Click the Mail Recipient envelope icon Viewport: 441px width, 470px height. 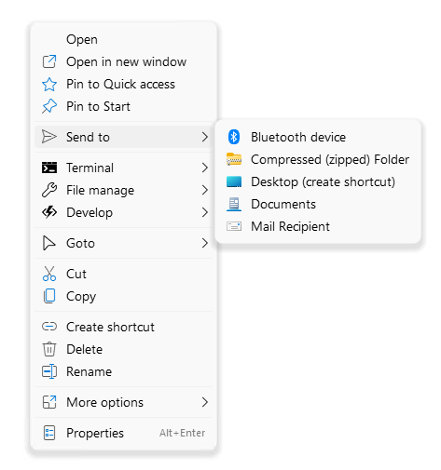[234, 226]
